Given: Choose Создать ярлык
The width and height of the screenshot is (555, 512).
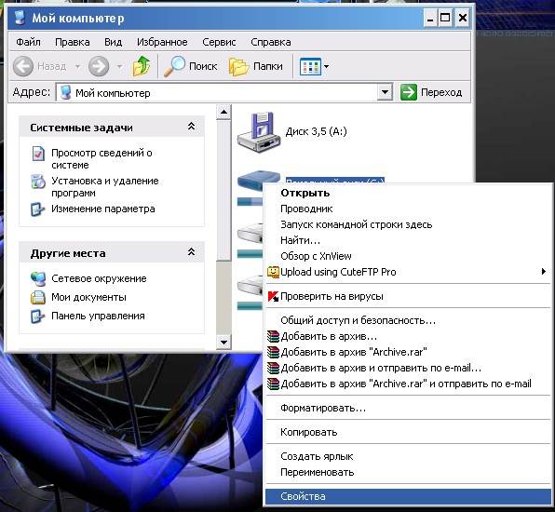Looking at the screenshot, I should point(409,456).
